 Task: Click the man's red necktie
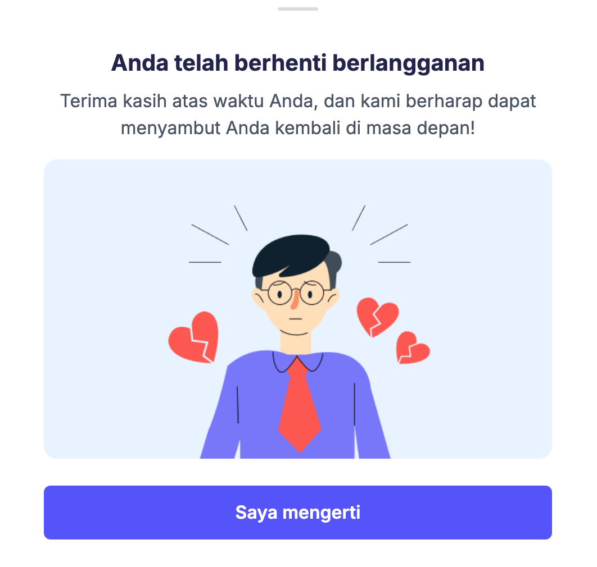[300, 405]
